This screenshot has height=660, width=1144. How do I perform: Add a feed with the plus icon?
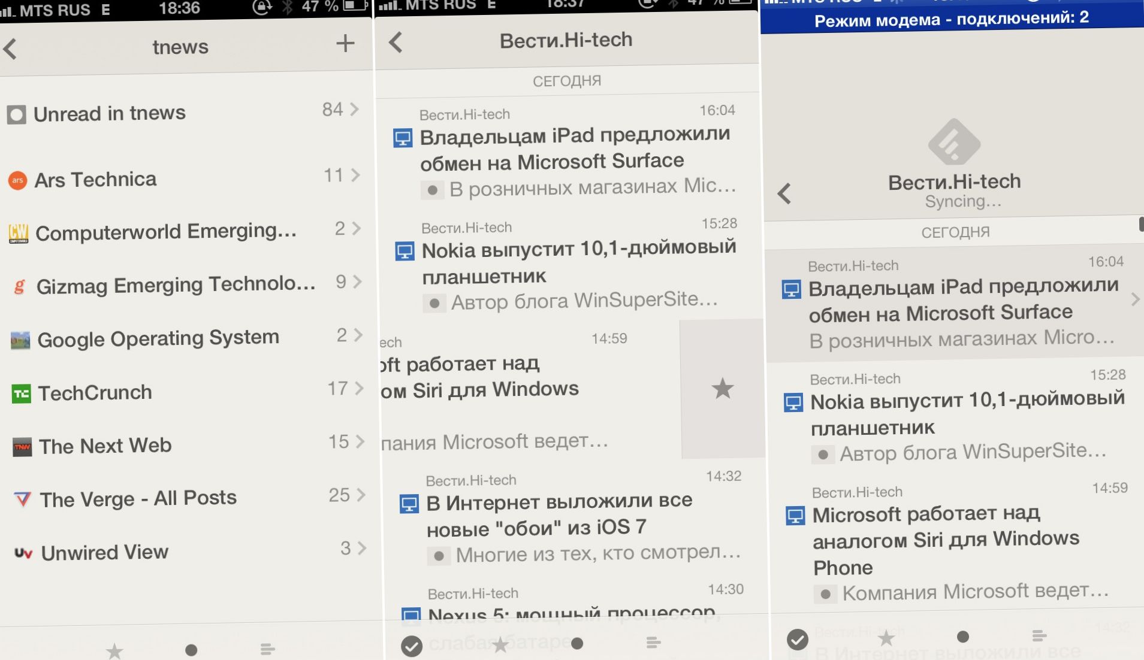click(345, 43)
